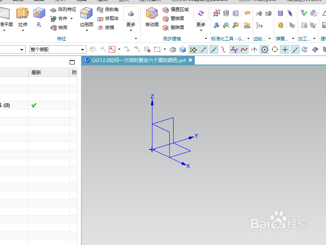Toggle end point snap
The image size is (326, 245).
(203, 50)
